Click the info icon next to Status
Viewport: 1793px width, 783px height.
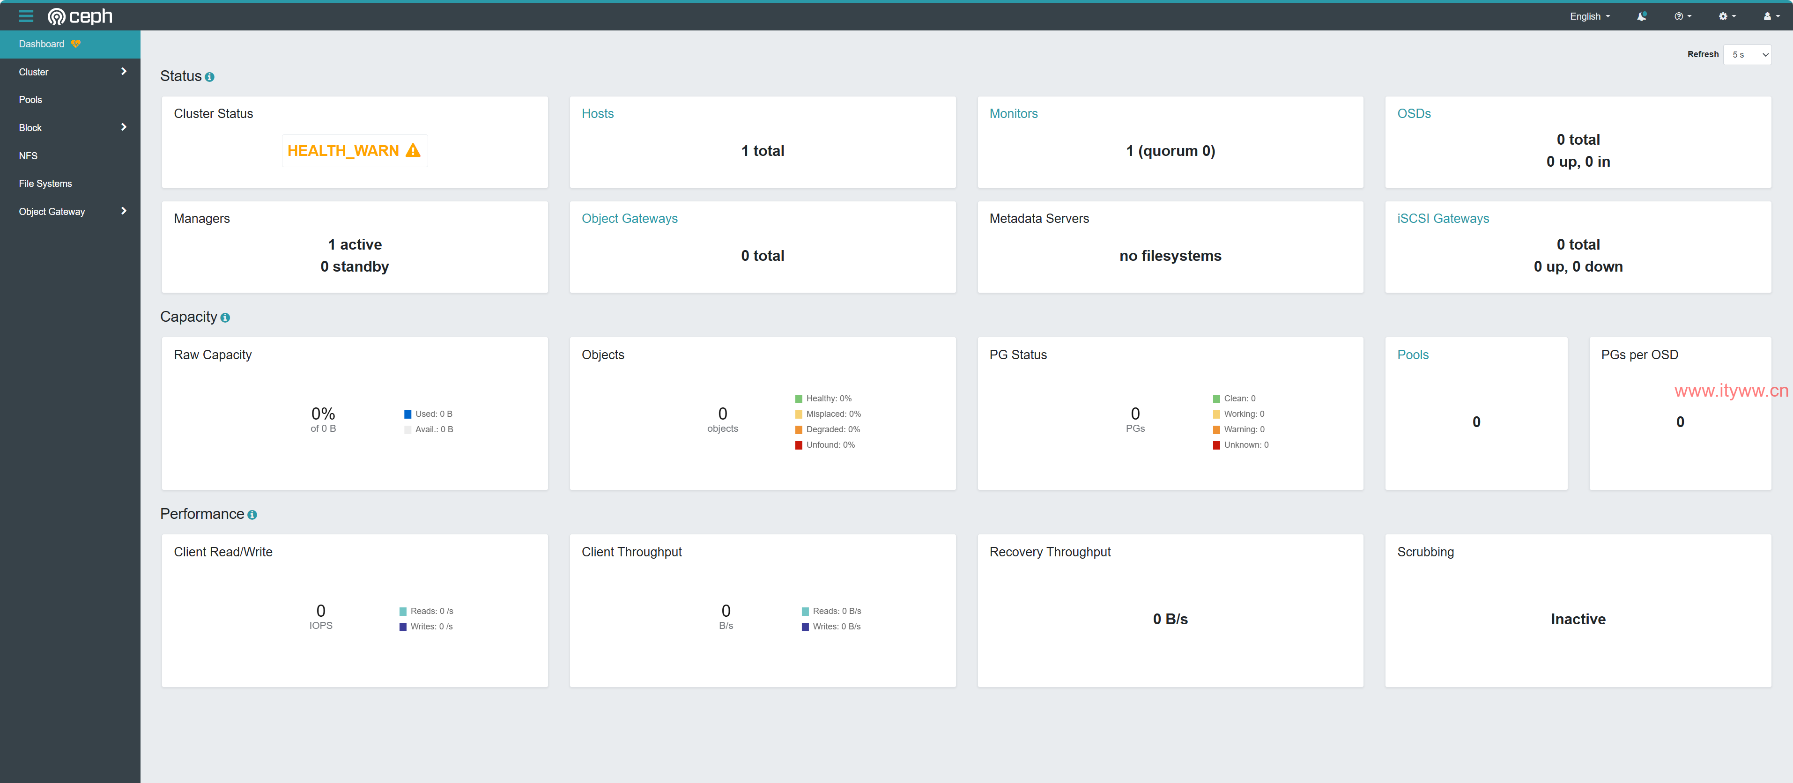click(209, 77)
